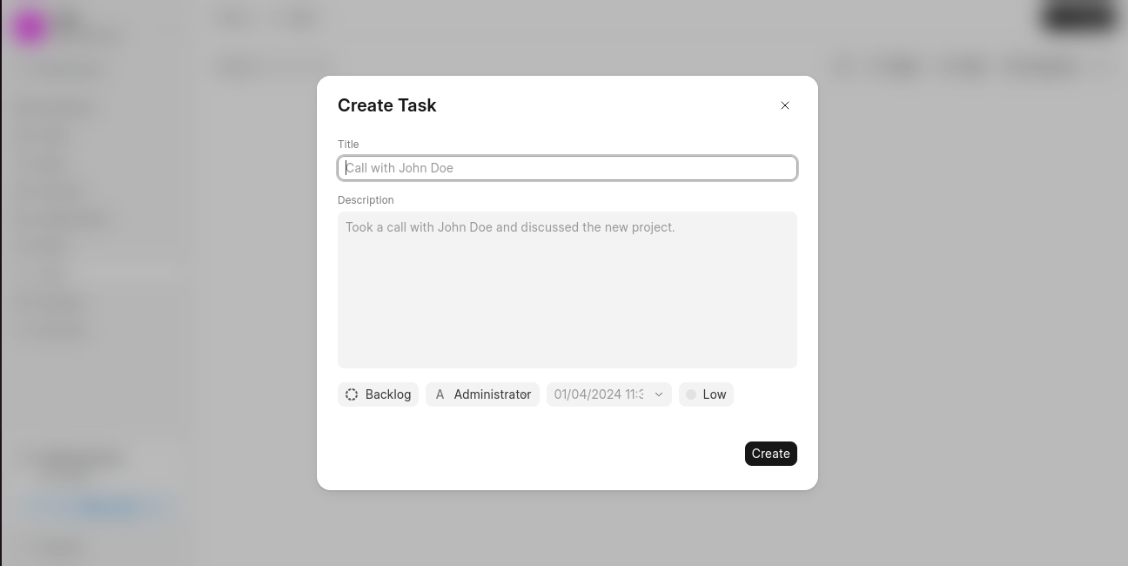Click the chevron icon beside the due date
Viewport: 1128px width, 566px height.
coord(659,394)
